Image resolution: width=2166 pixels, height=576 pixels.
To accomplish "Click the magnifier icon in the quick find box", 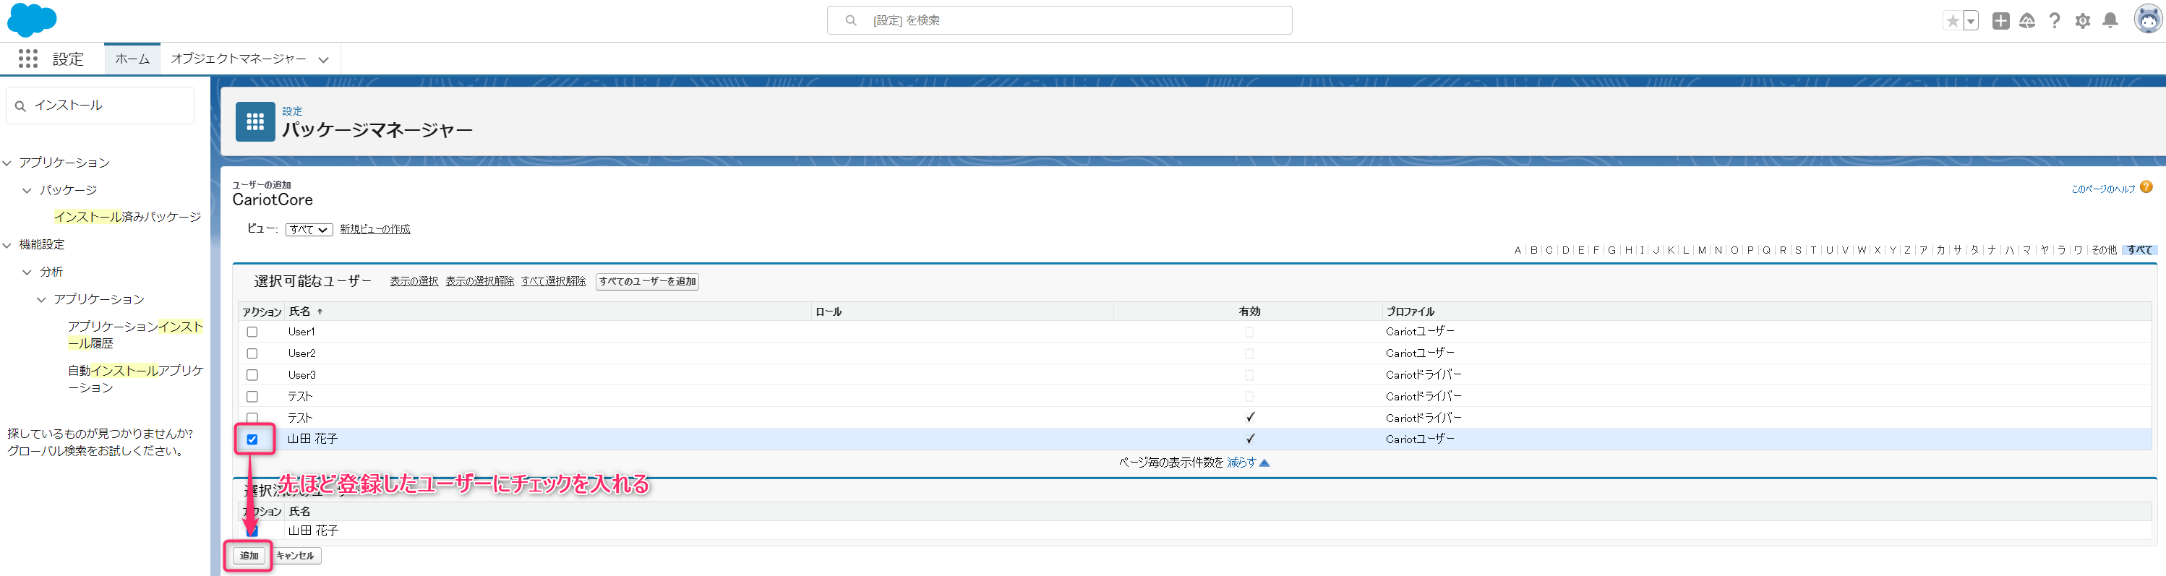I will point(20,106).
